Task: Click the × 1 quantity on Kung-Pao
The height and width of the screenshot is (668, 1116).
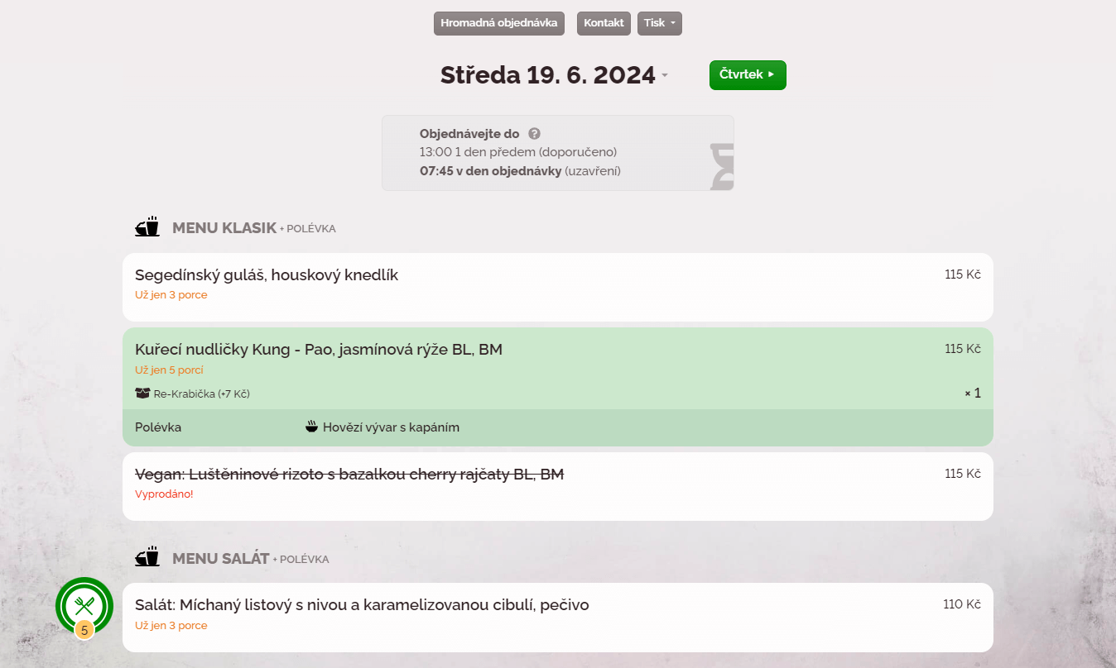Action: pyautogui.click(x=973, y=394)
